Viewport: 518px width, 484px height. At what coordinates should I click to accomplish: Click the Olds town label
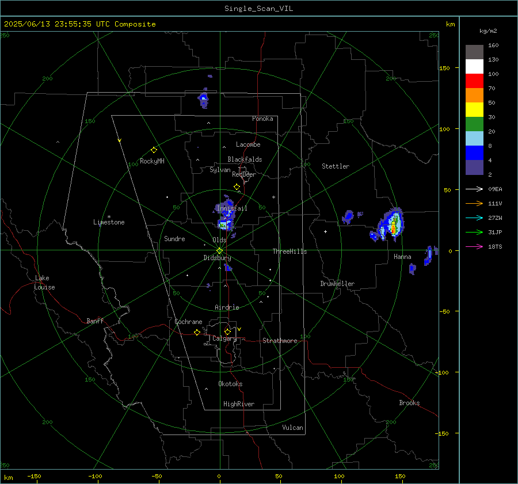point(219,240)
